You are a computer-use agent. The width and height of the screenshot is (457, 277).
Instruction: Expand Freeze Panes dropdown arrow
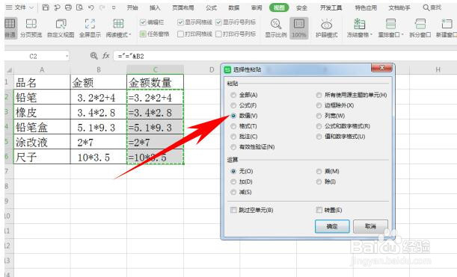pos(371,34)
